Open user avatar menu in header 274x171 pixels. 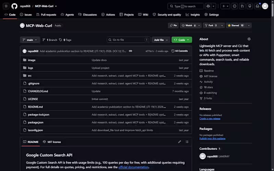265,6
